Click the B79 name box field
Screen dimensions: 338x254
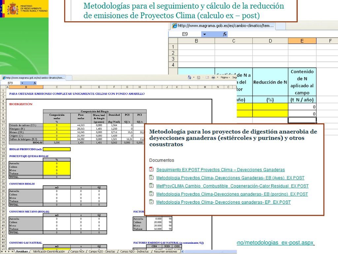(10, 83)
